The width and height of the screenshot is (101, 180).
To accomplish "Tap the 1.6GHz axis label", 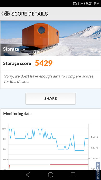I will click(94, 137).
